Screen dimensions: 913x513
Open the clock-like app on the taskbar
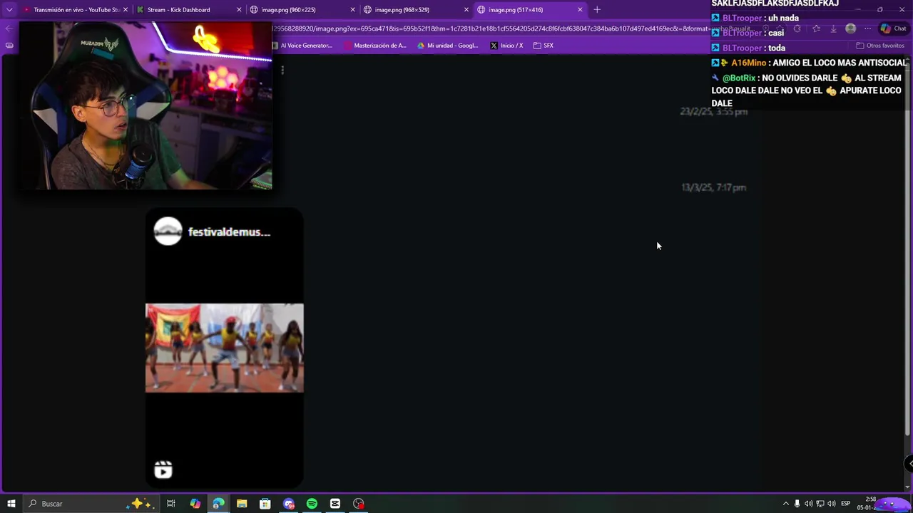pyautogui.click(x=359, y=504)
